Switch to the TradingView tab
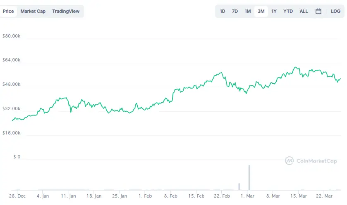 tap(66, 11)
